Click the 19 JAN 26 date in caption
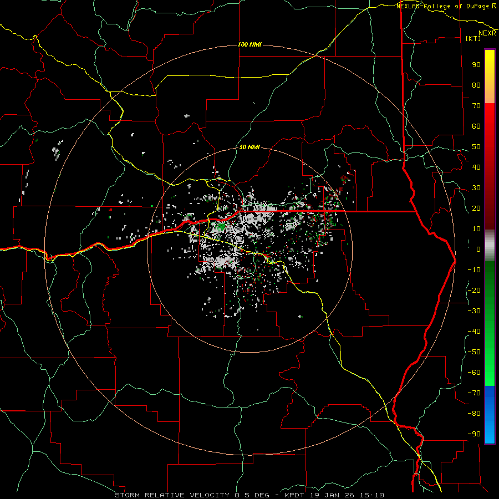 pos(332,495)
